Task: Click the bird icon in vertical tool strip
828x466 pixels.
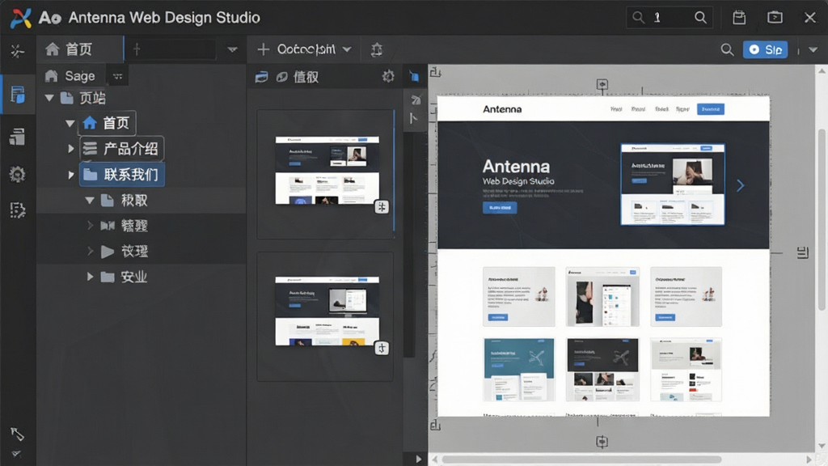Action: click(x=416, y=100)
